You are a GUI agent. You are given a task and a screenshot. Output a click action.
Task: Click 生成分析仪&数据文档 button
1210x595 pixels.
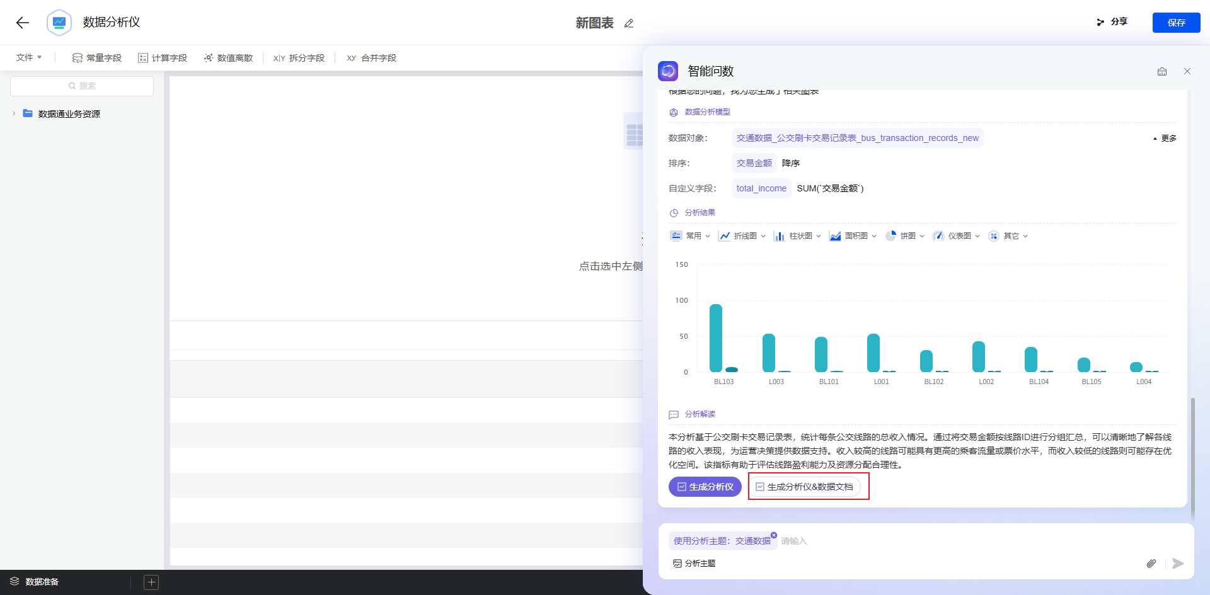[x=804, y=487]
